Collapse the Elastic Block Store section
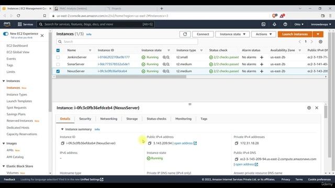 [4, 166]
